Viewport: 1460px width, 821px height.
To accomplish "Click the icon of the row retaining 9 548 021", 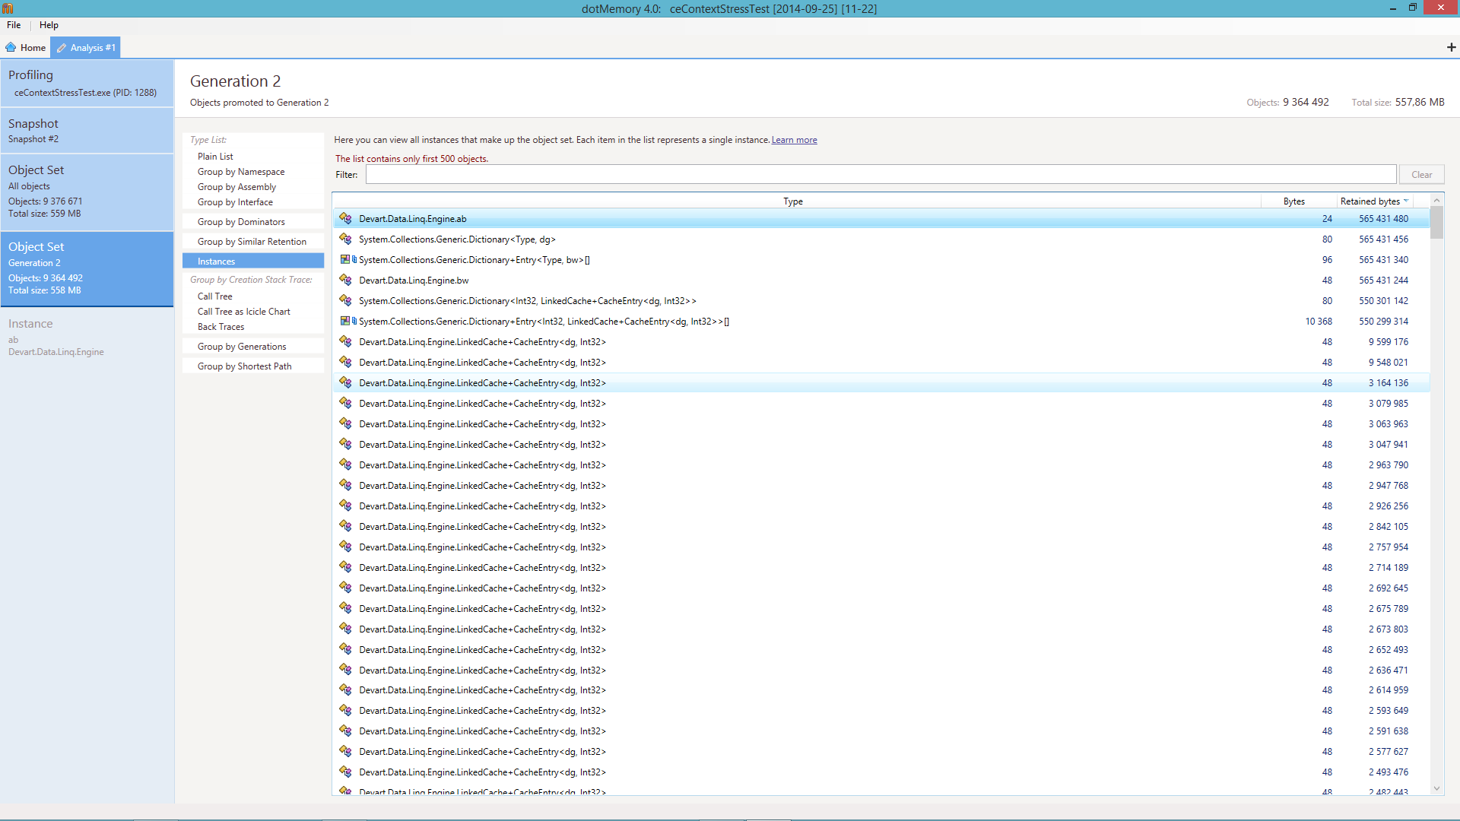I will tap(345, 362).
